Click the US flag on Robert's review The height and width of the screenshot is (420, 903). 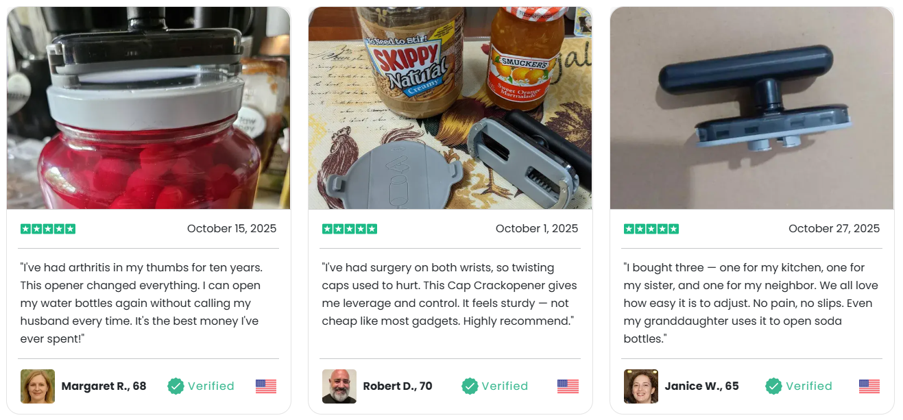click(x=568, y=386)
